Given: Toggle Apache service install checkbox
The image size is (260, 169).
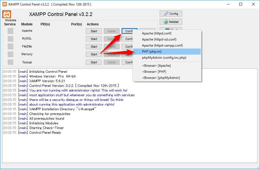Looking at the screenshot, I should point(10,31).
